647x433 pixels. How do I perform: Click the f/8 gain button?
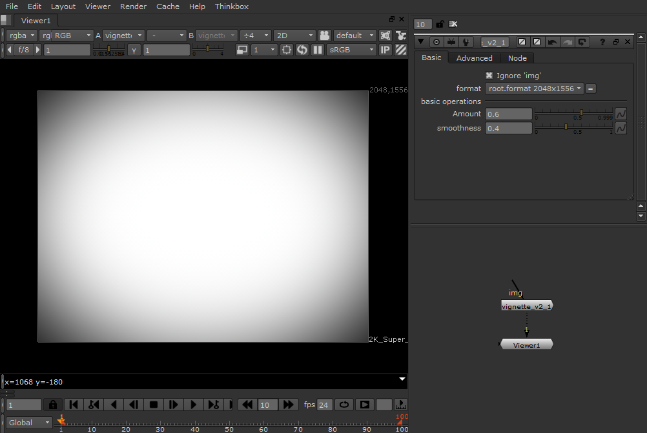[x=24, y=50]
